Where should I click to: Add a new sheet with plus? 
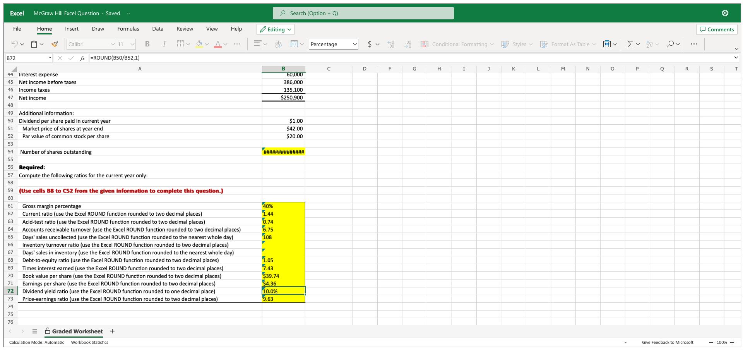pos(112,331)
